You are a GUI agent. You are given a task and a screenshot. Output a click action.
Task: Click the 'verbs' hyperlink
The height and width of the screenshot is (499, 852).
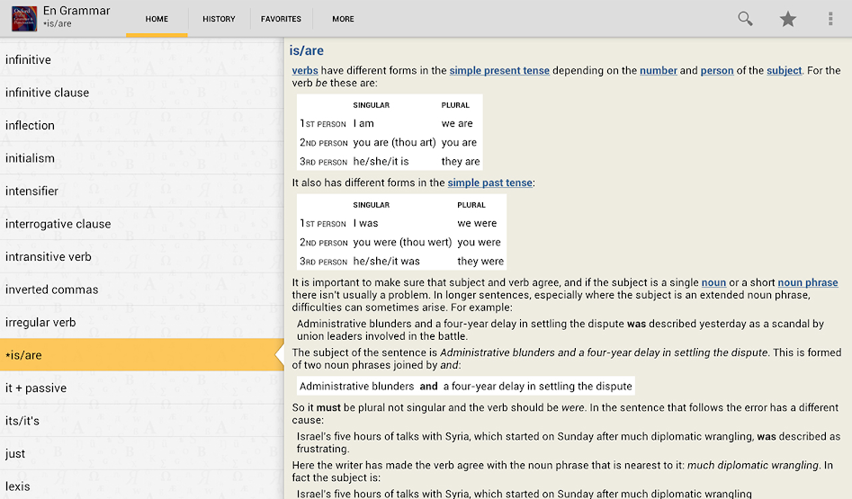[305, 70]
